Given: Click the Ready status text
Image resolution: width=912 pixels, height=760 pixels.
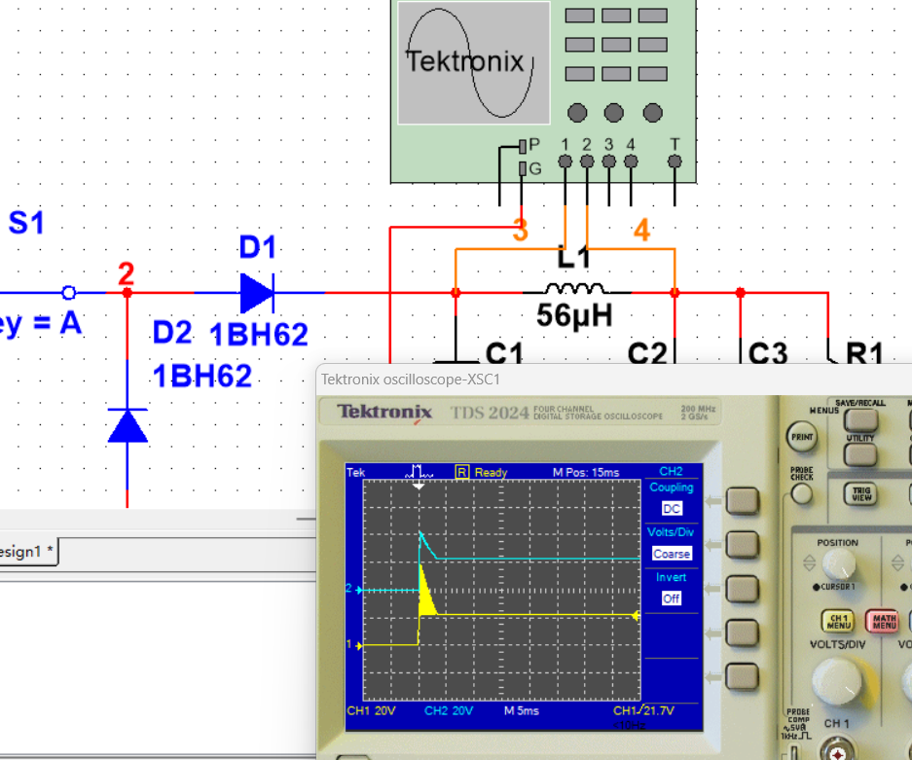Looking at the screenshot, I should coord(491,472).
